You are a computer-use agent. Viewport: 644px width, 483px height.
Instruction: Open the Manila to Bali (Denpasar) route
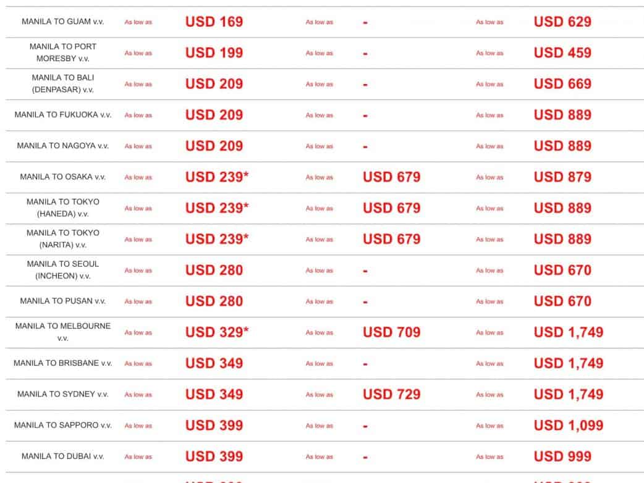click(62, 84)
